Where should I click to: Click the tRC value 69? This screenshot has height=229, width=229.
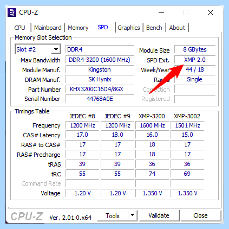pyautogui.click(x=187, y=174)
